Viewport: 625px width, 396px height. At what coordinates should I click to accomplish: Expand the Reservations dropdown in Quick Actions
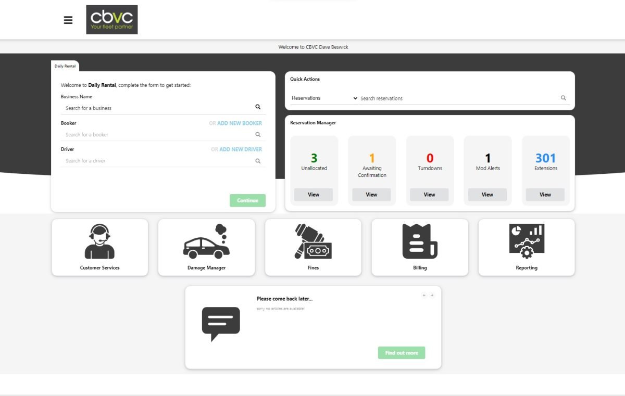[x=324, y=98]
